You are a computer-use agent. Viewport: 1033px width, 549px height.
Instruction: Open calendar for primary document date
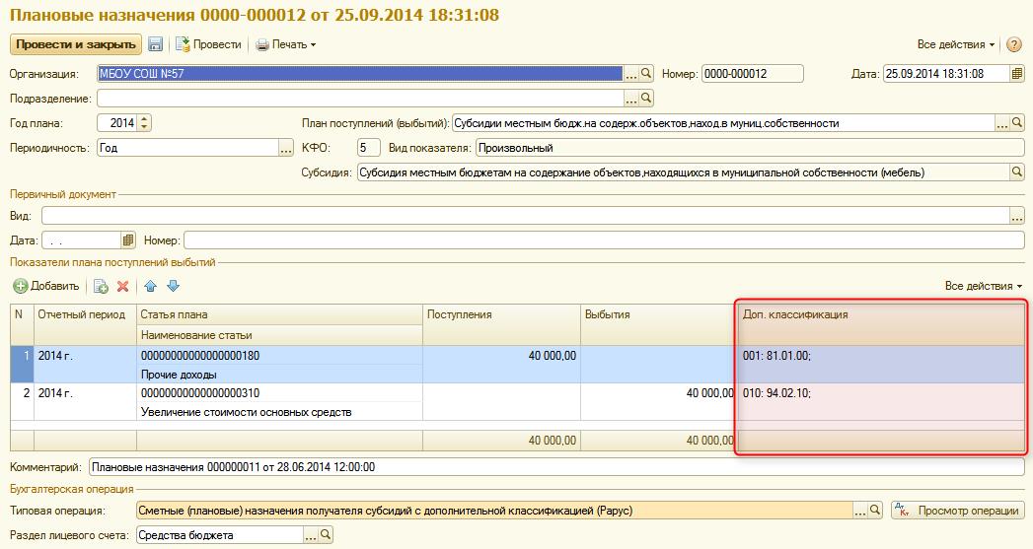(128, 240)
